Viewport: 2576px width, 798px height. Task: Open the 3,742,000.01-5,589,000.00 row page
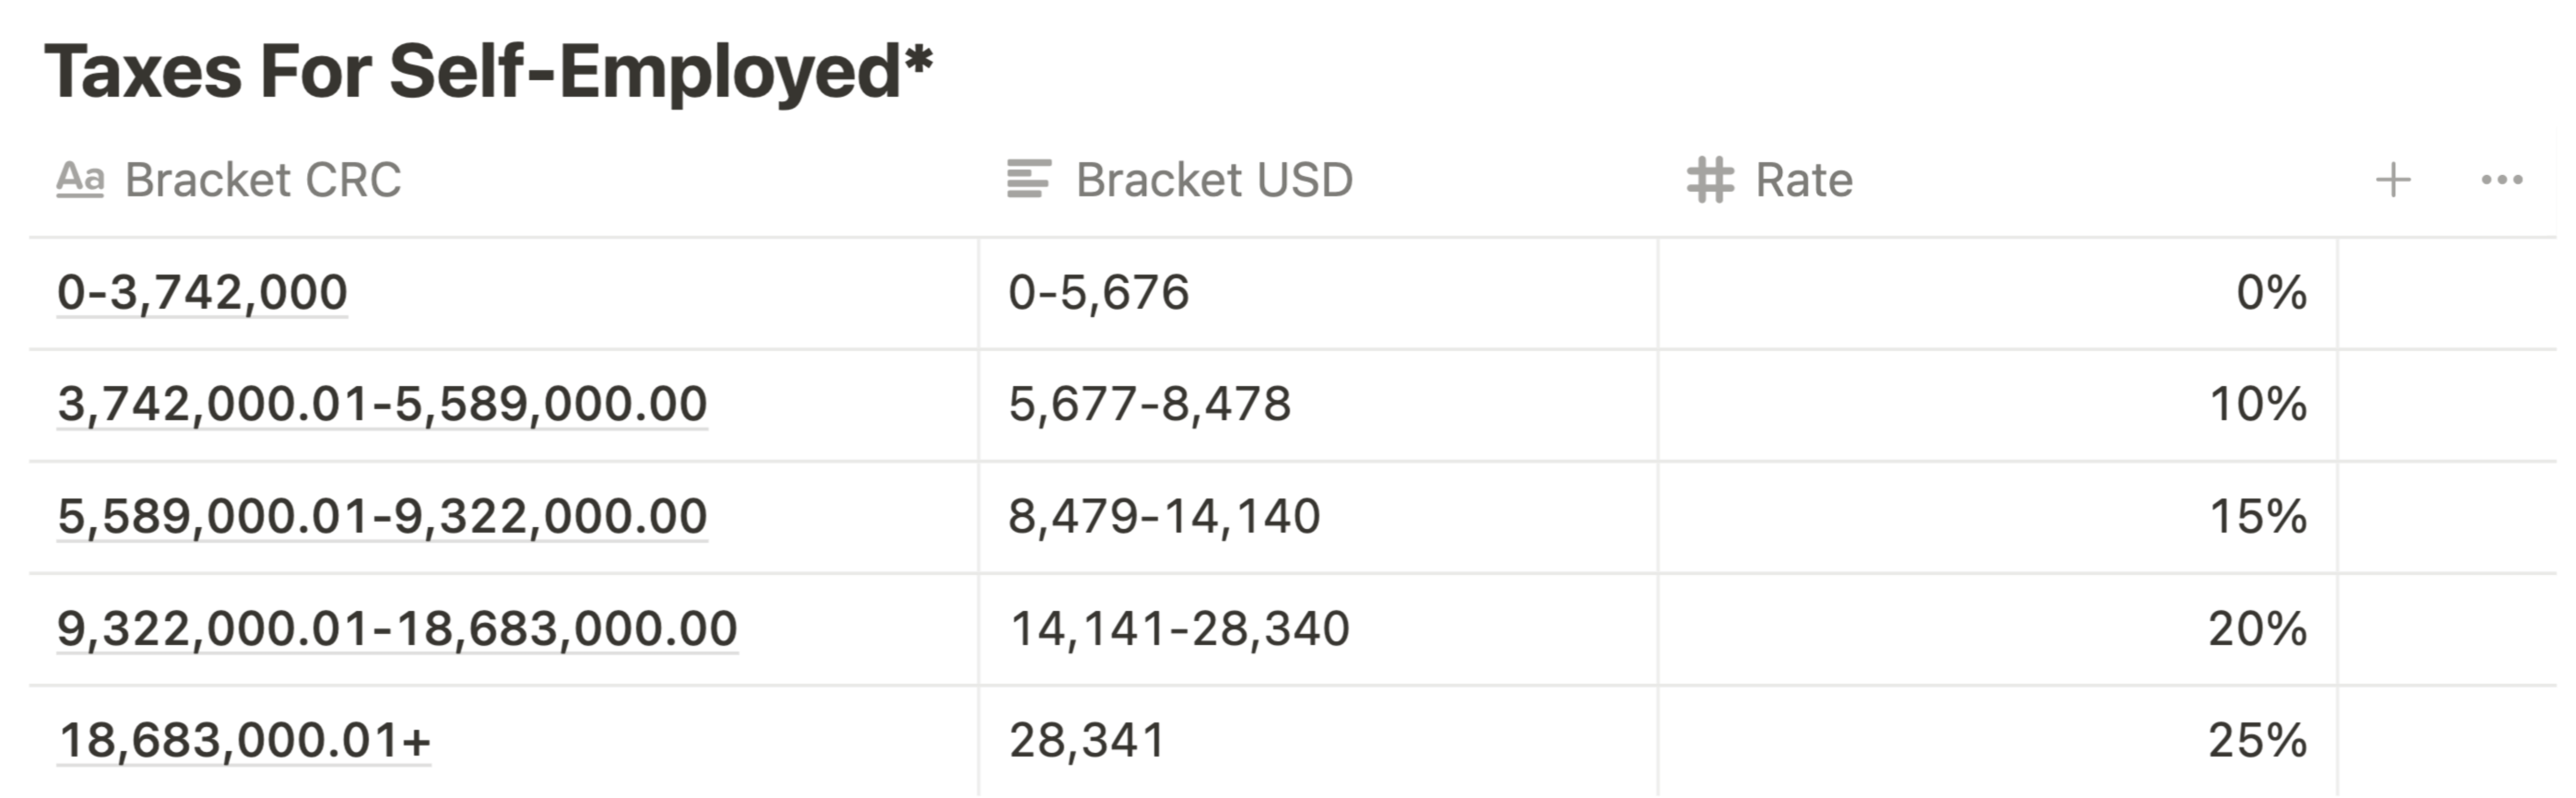coord(382,405)
